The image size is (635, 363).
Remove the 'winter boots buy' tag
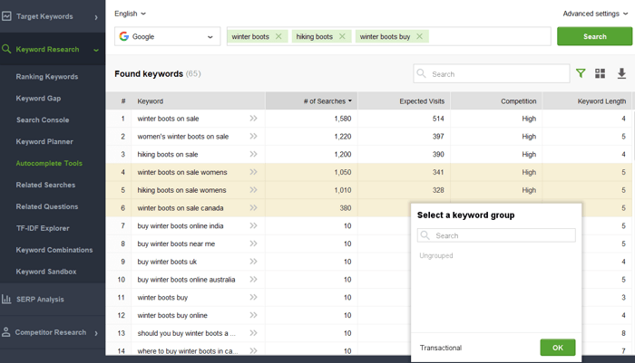pyautogui.click(x=419, y=36)
